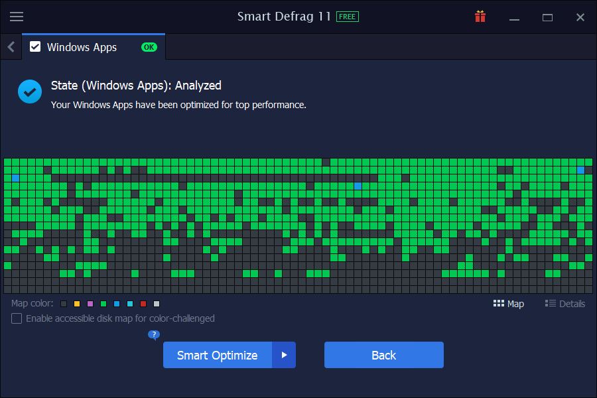Select the red map color swatch
This screenshot has height=398, width=597.
143,303
